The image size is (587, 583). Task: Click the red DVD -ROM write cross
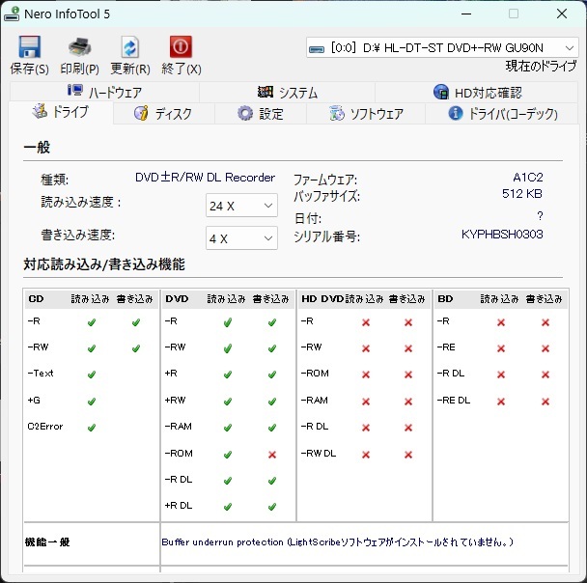272,453
